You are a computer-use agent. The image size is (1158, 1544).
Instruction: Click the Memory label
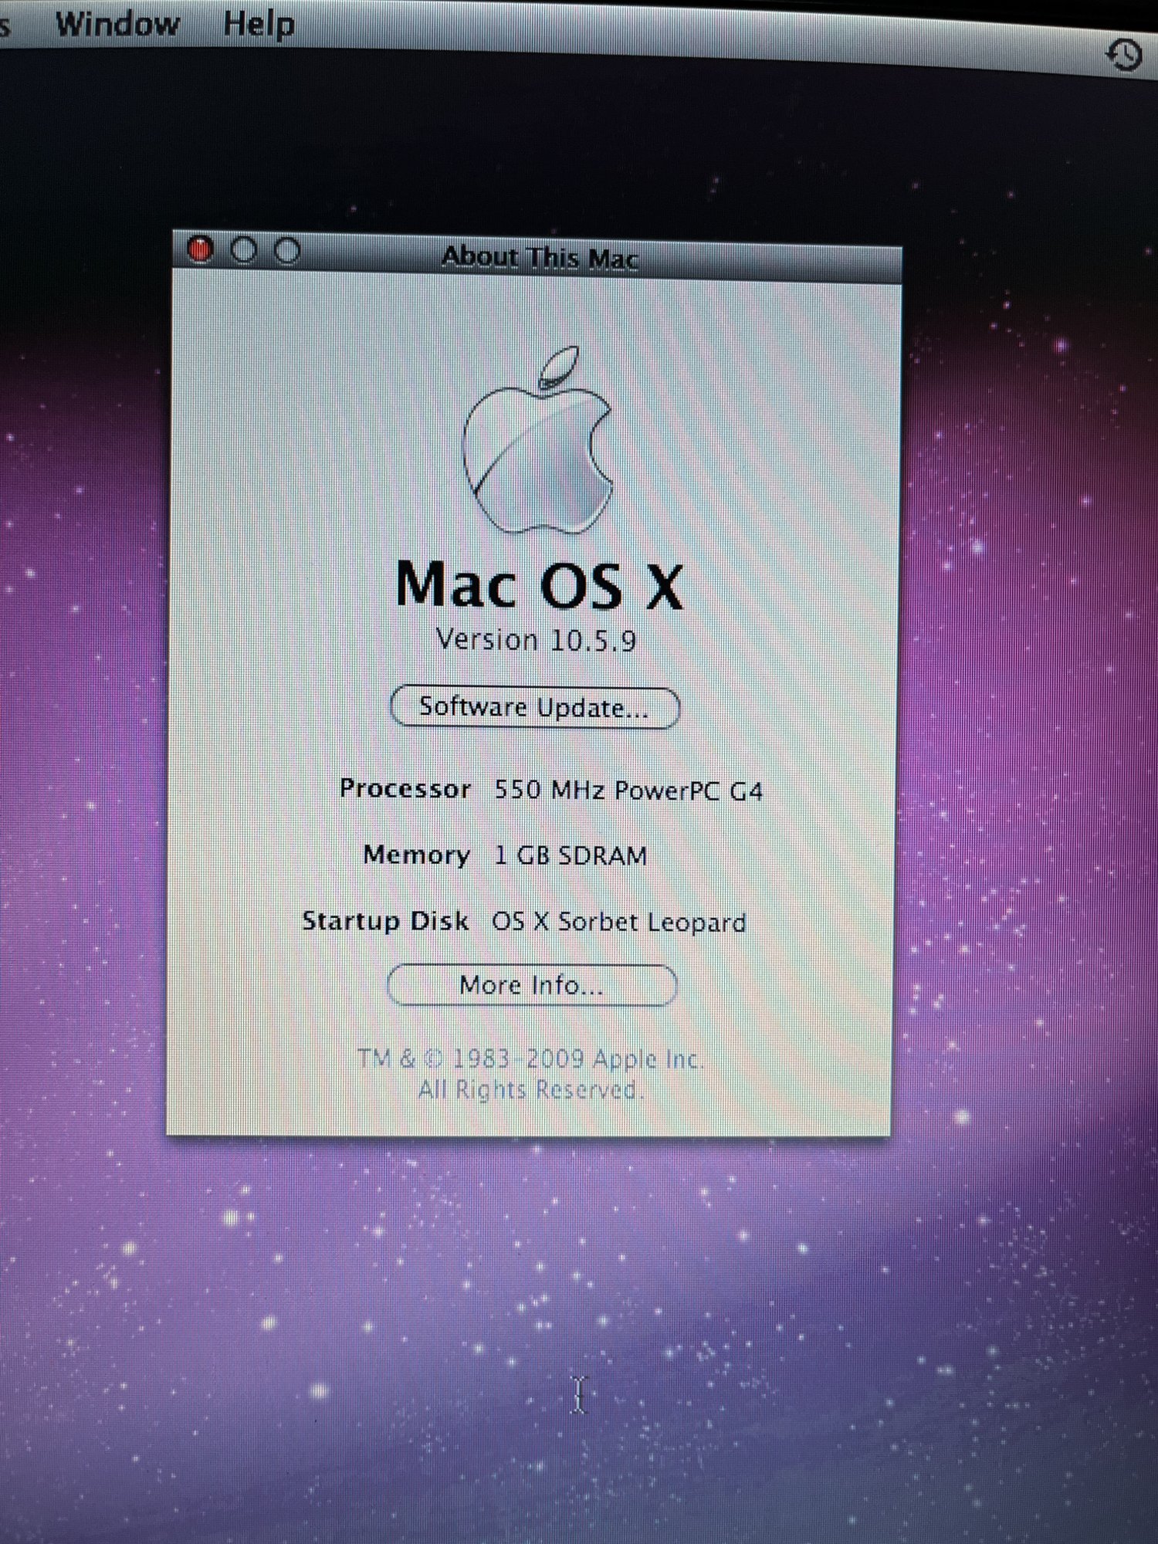coord(416,855)
